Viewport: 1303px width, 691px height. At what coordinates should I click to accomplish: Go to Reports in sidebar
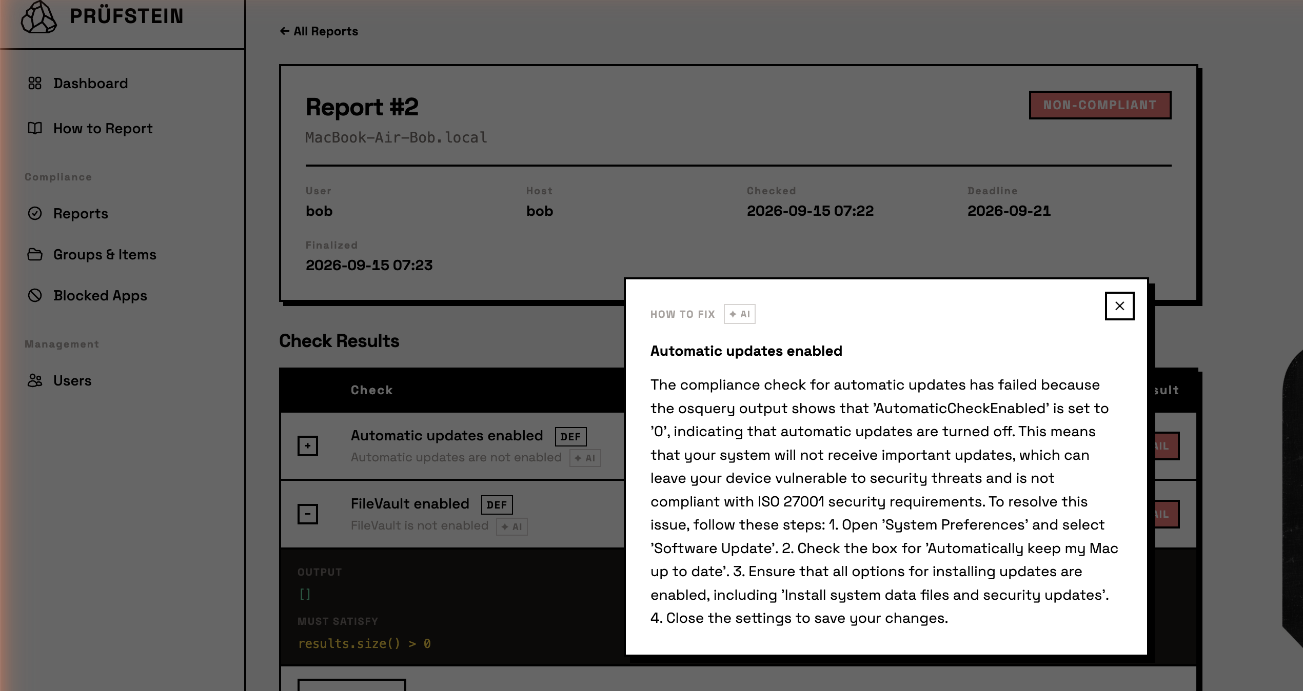pyautogui.click(x=81, y=213)
